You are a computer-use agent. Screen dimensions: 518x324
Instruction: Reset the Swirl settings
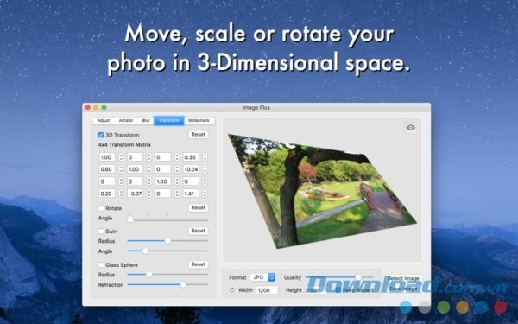[199, 231]
